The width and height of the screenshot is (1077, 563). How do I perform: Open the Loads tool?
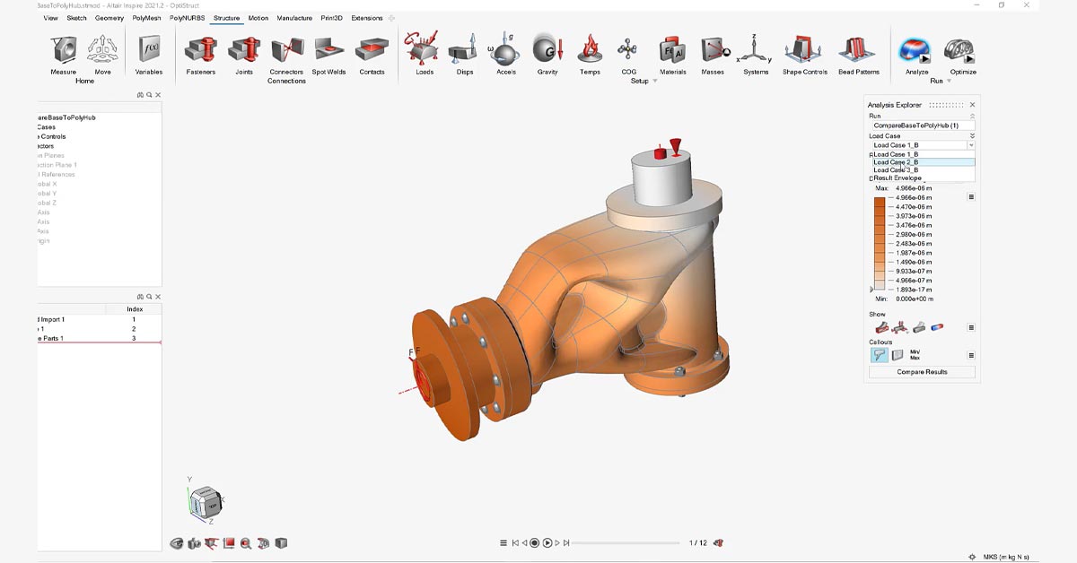click(x=424, y=51)
